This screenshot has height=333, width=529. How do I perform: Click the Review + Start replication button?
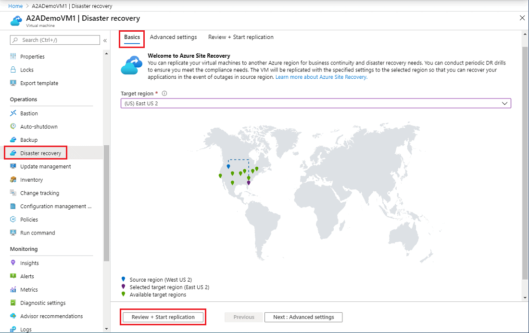tap(163, 317)
